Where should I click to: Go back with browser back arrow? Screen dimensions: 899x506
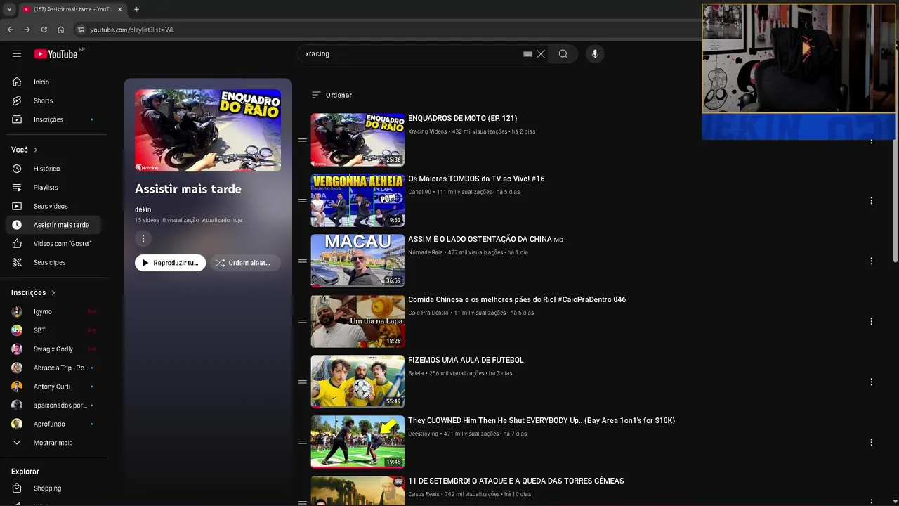click(10, 30)
